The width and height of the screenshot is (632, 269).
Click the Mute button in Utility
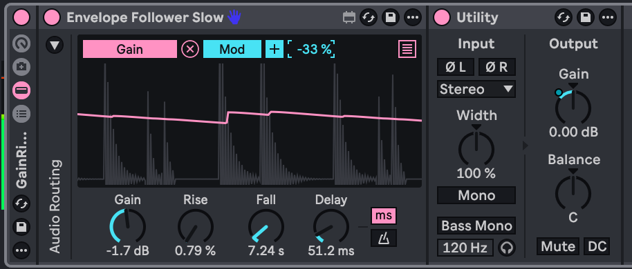558,246
